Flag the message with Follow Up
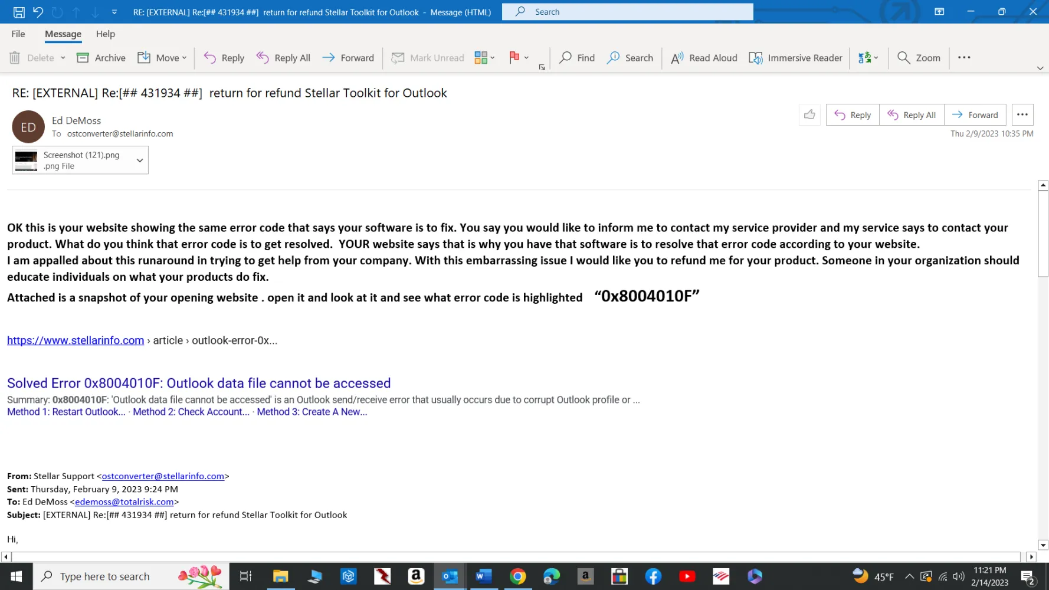1049x590 pixels. (514, 57)
